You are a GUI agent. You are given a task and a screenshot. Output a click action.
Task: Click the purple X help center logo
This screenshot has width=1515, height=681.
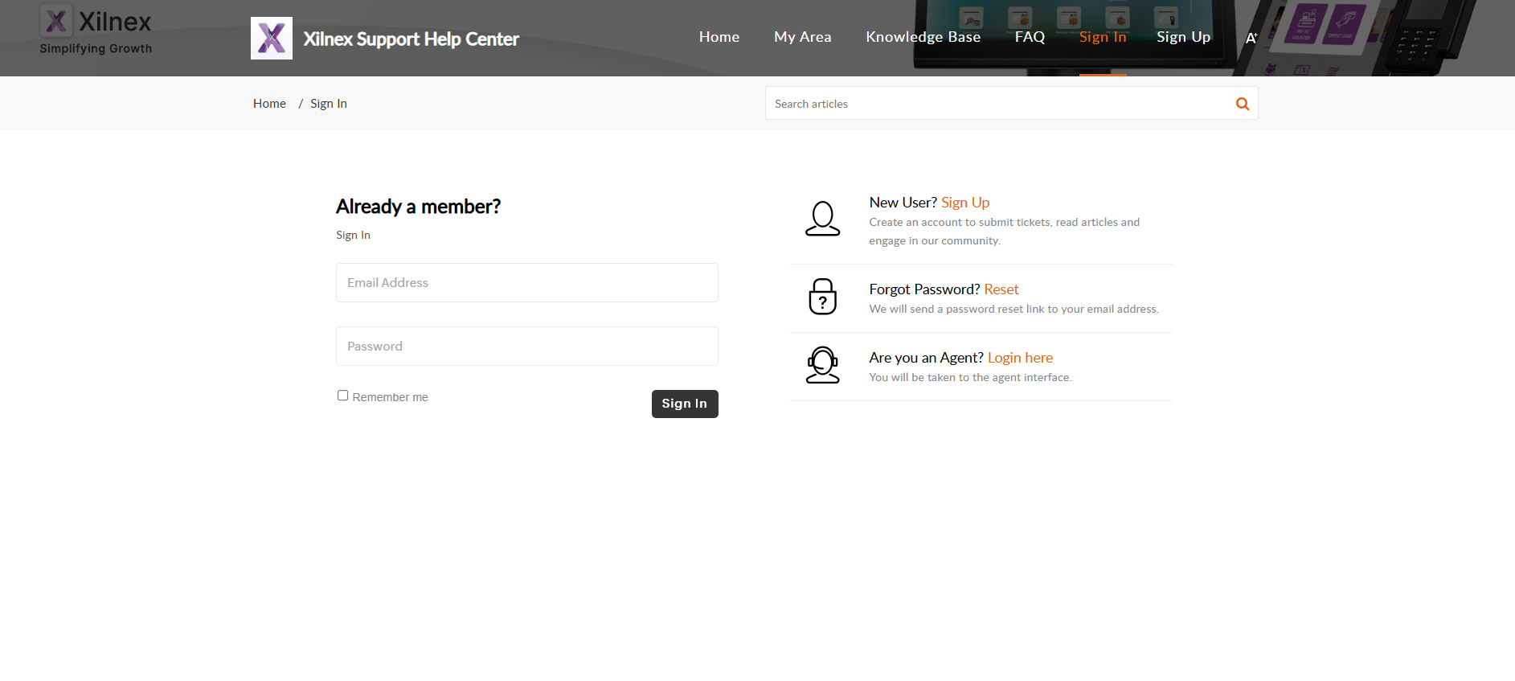click(272, 38)
